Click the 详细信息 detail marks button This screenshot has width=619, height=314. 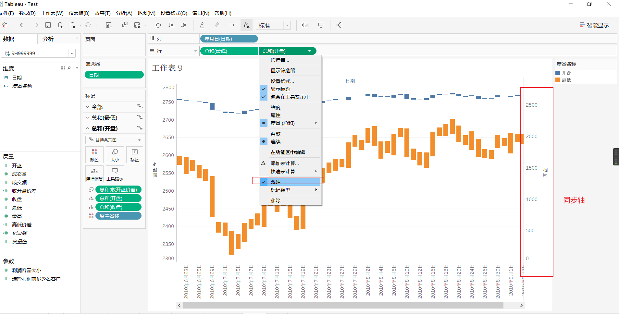coord(94,174)
